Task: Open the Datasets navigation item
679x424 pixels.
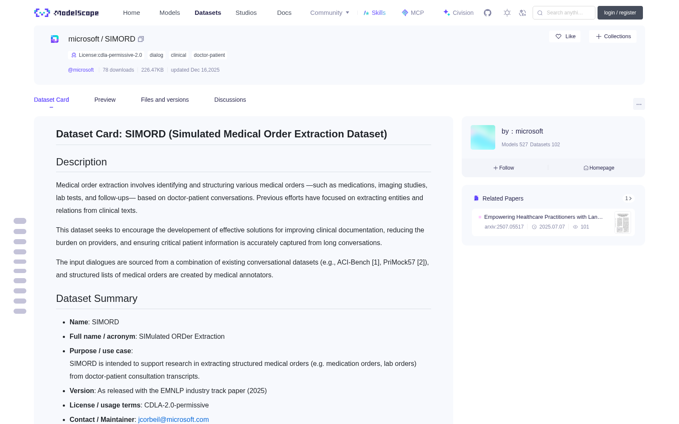Action: pyautogui.click(x=208, y=13)
